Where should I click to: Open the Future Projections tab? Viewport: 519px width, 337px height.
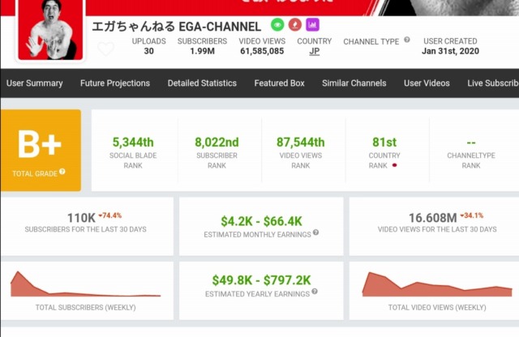(x=115, y=83)
